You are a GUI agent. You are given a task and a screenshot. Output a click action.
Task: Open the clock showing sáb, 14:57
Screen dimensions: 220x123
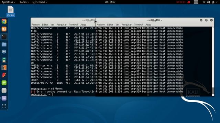(x=110, y=2)
